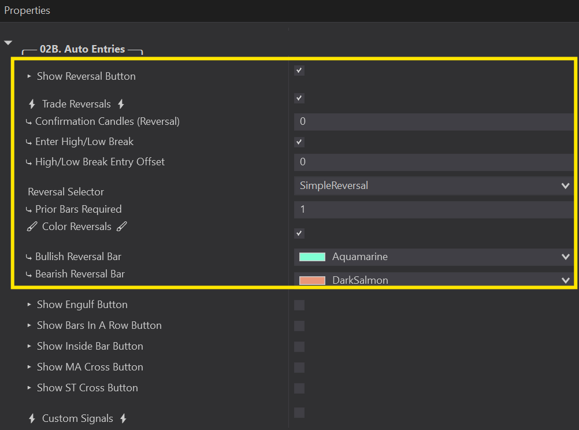This screenshot has height=430, width=579.
Task: Open the Reversal Selector SimpleReversal dropdown
Action: click(433, 186)
